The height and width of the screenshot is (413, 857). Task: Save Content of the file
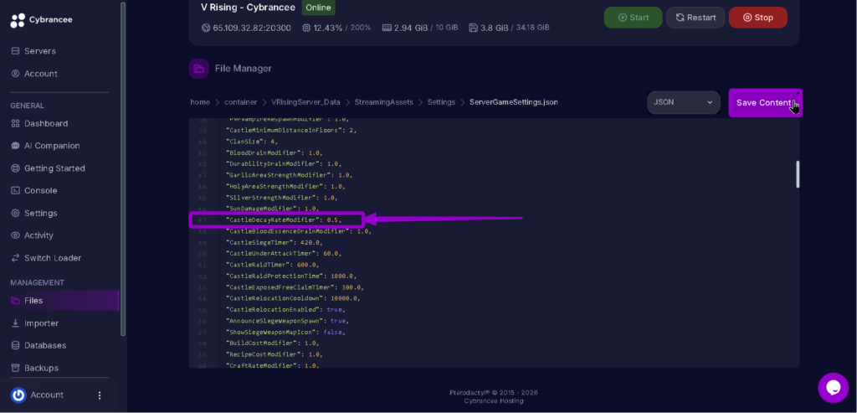(x=765, y=103)
